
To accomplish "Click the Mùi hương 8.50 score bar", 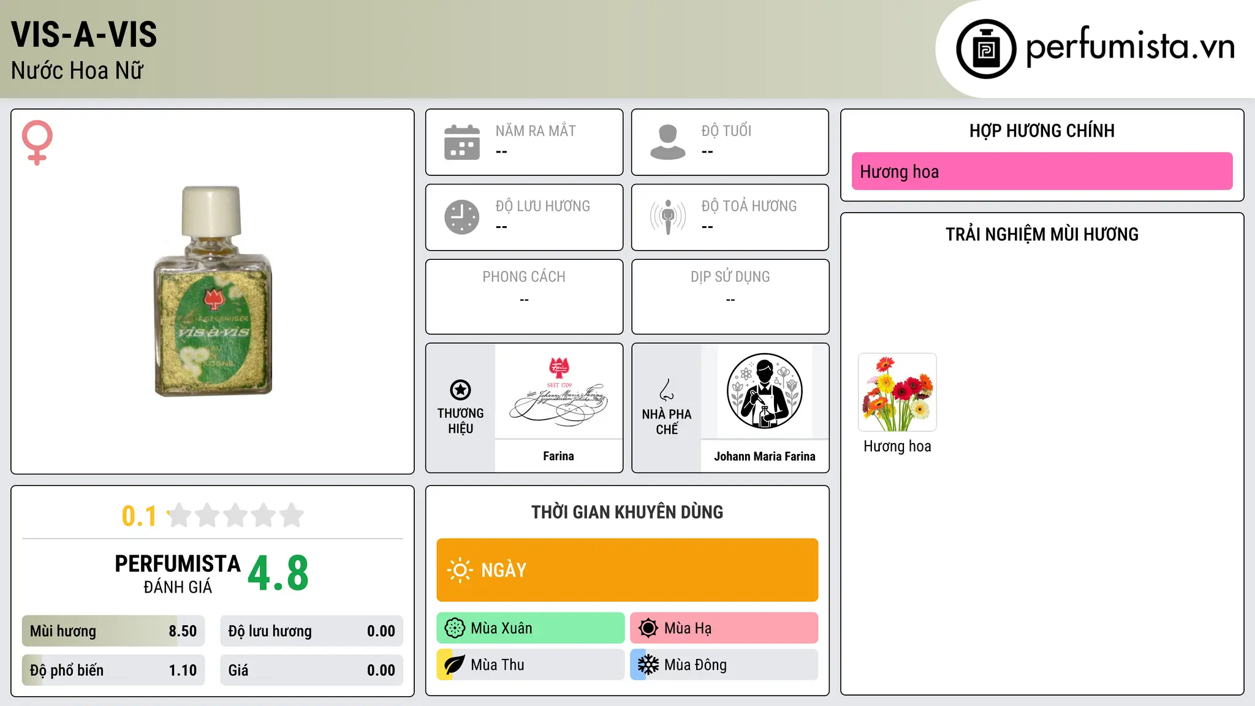I will point(113,631).
